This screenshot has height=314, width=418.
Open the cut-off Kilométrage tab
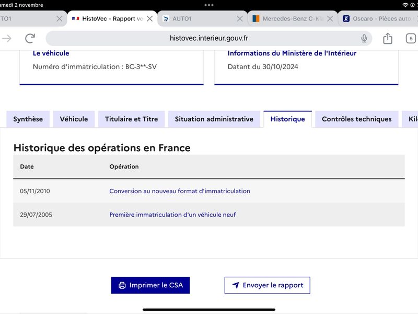tap(410, 119)
